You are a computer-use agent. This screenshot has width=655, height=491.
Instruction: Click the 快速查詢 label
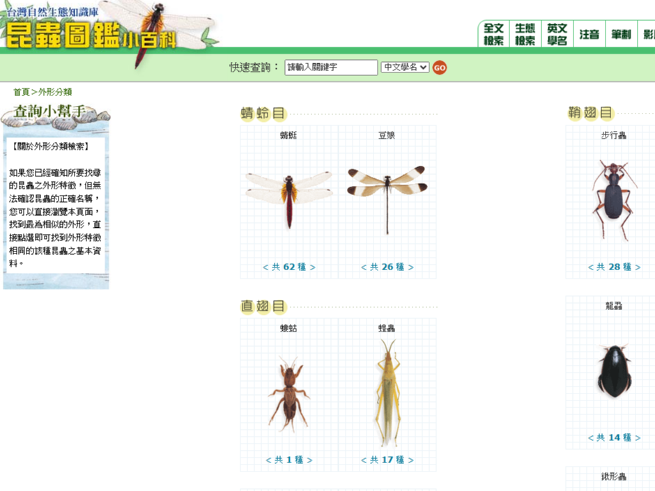(x=253, y=68)
